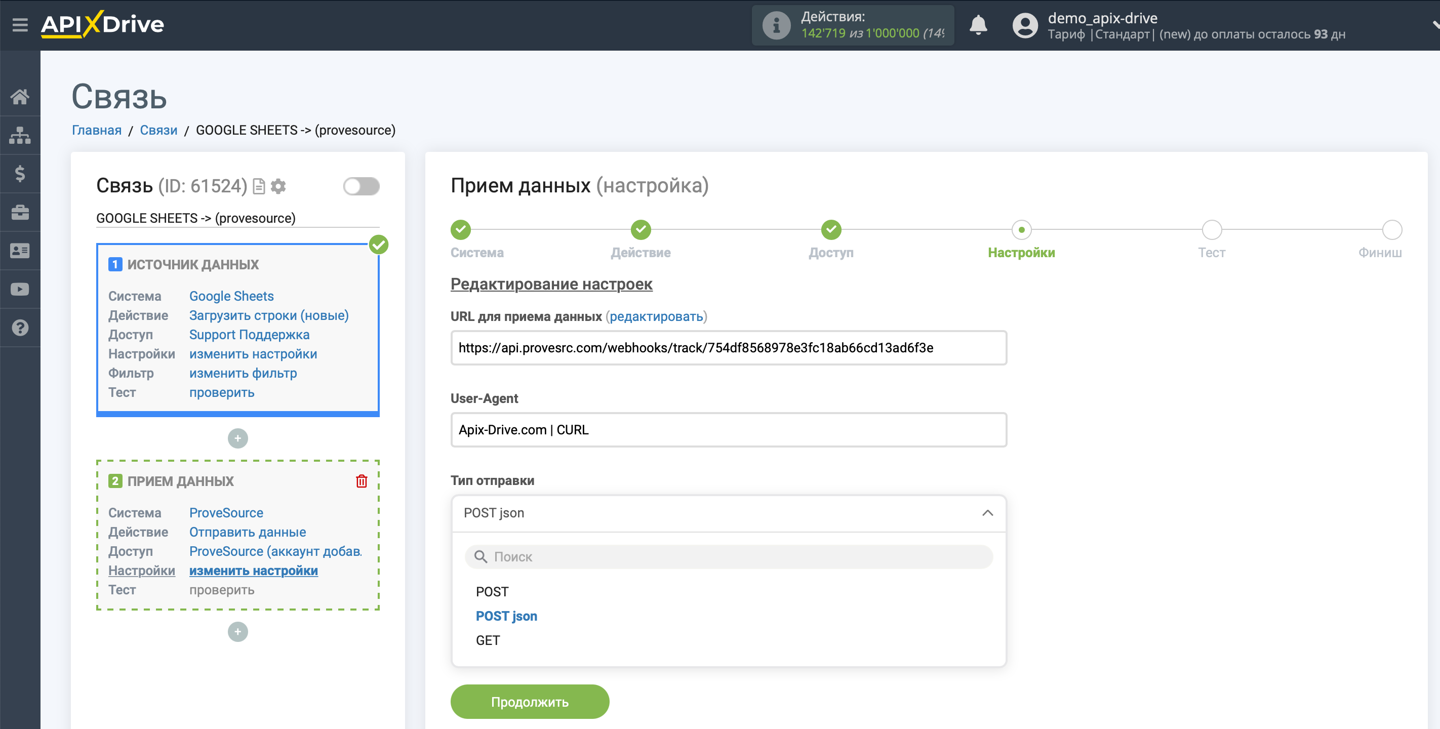Open the connection copy document icon
The width and height of the screenshot is (1440, 729).
click(x=259, y=186)
